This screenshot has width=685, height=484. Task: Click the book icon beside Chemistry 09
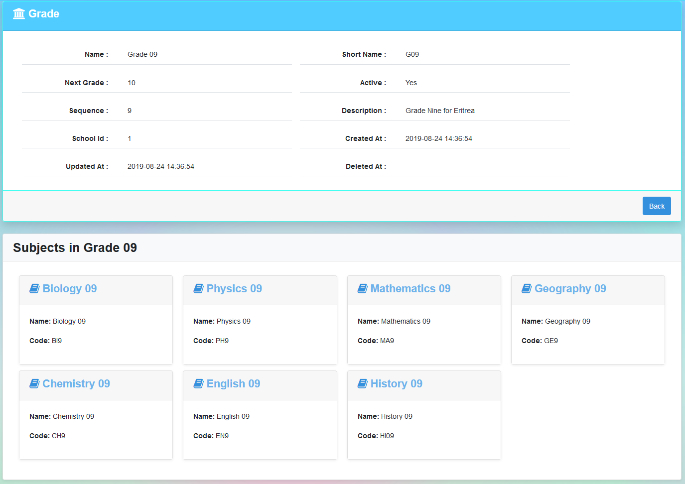click(x=34, y=384)
